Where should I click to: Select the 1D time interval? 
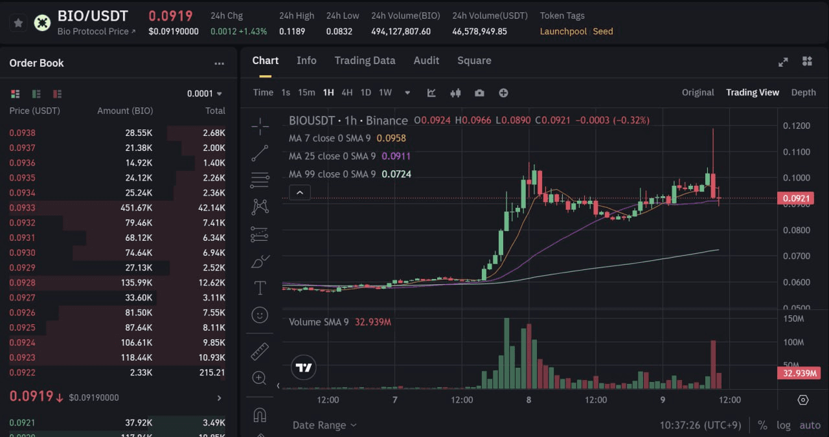click(366, 93)
